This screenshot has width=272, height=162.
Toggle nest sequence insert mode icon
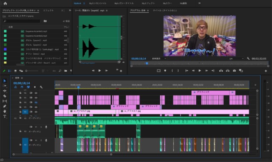pyautogui.click(x=15, y=87)
